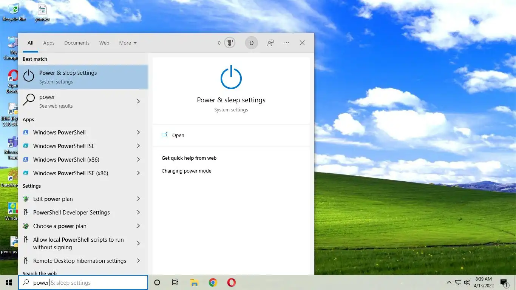Open the feedback icon in search header

click(270, 43)
